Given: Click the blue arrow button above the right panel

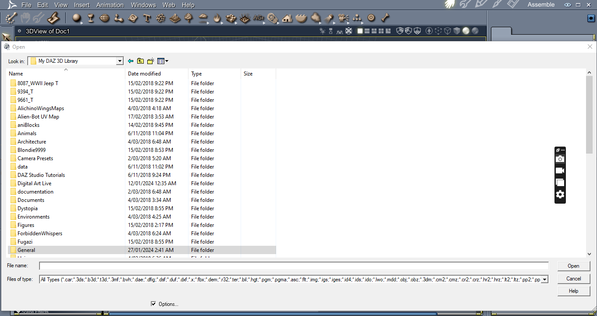Looking at the screenshot, I should coord(590,18).
